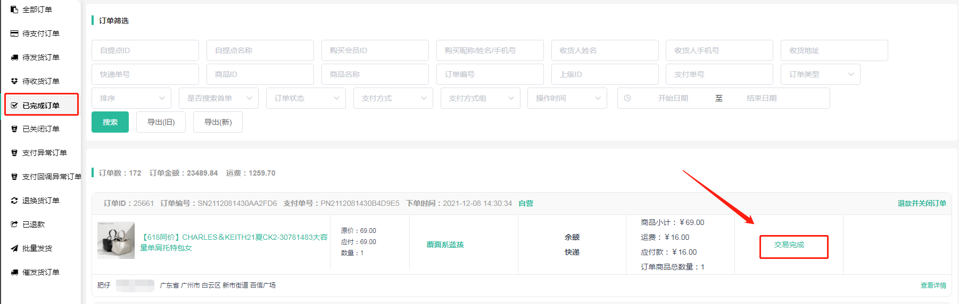Viewport: 959px width, 304px height.
Task: Click the 退换货订单 refresh icon
Action: click(x=14, y=201)
